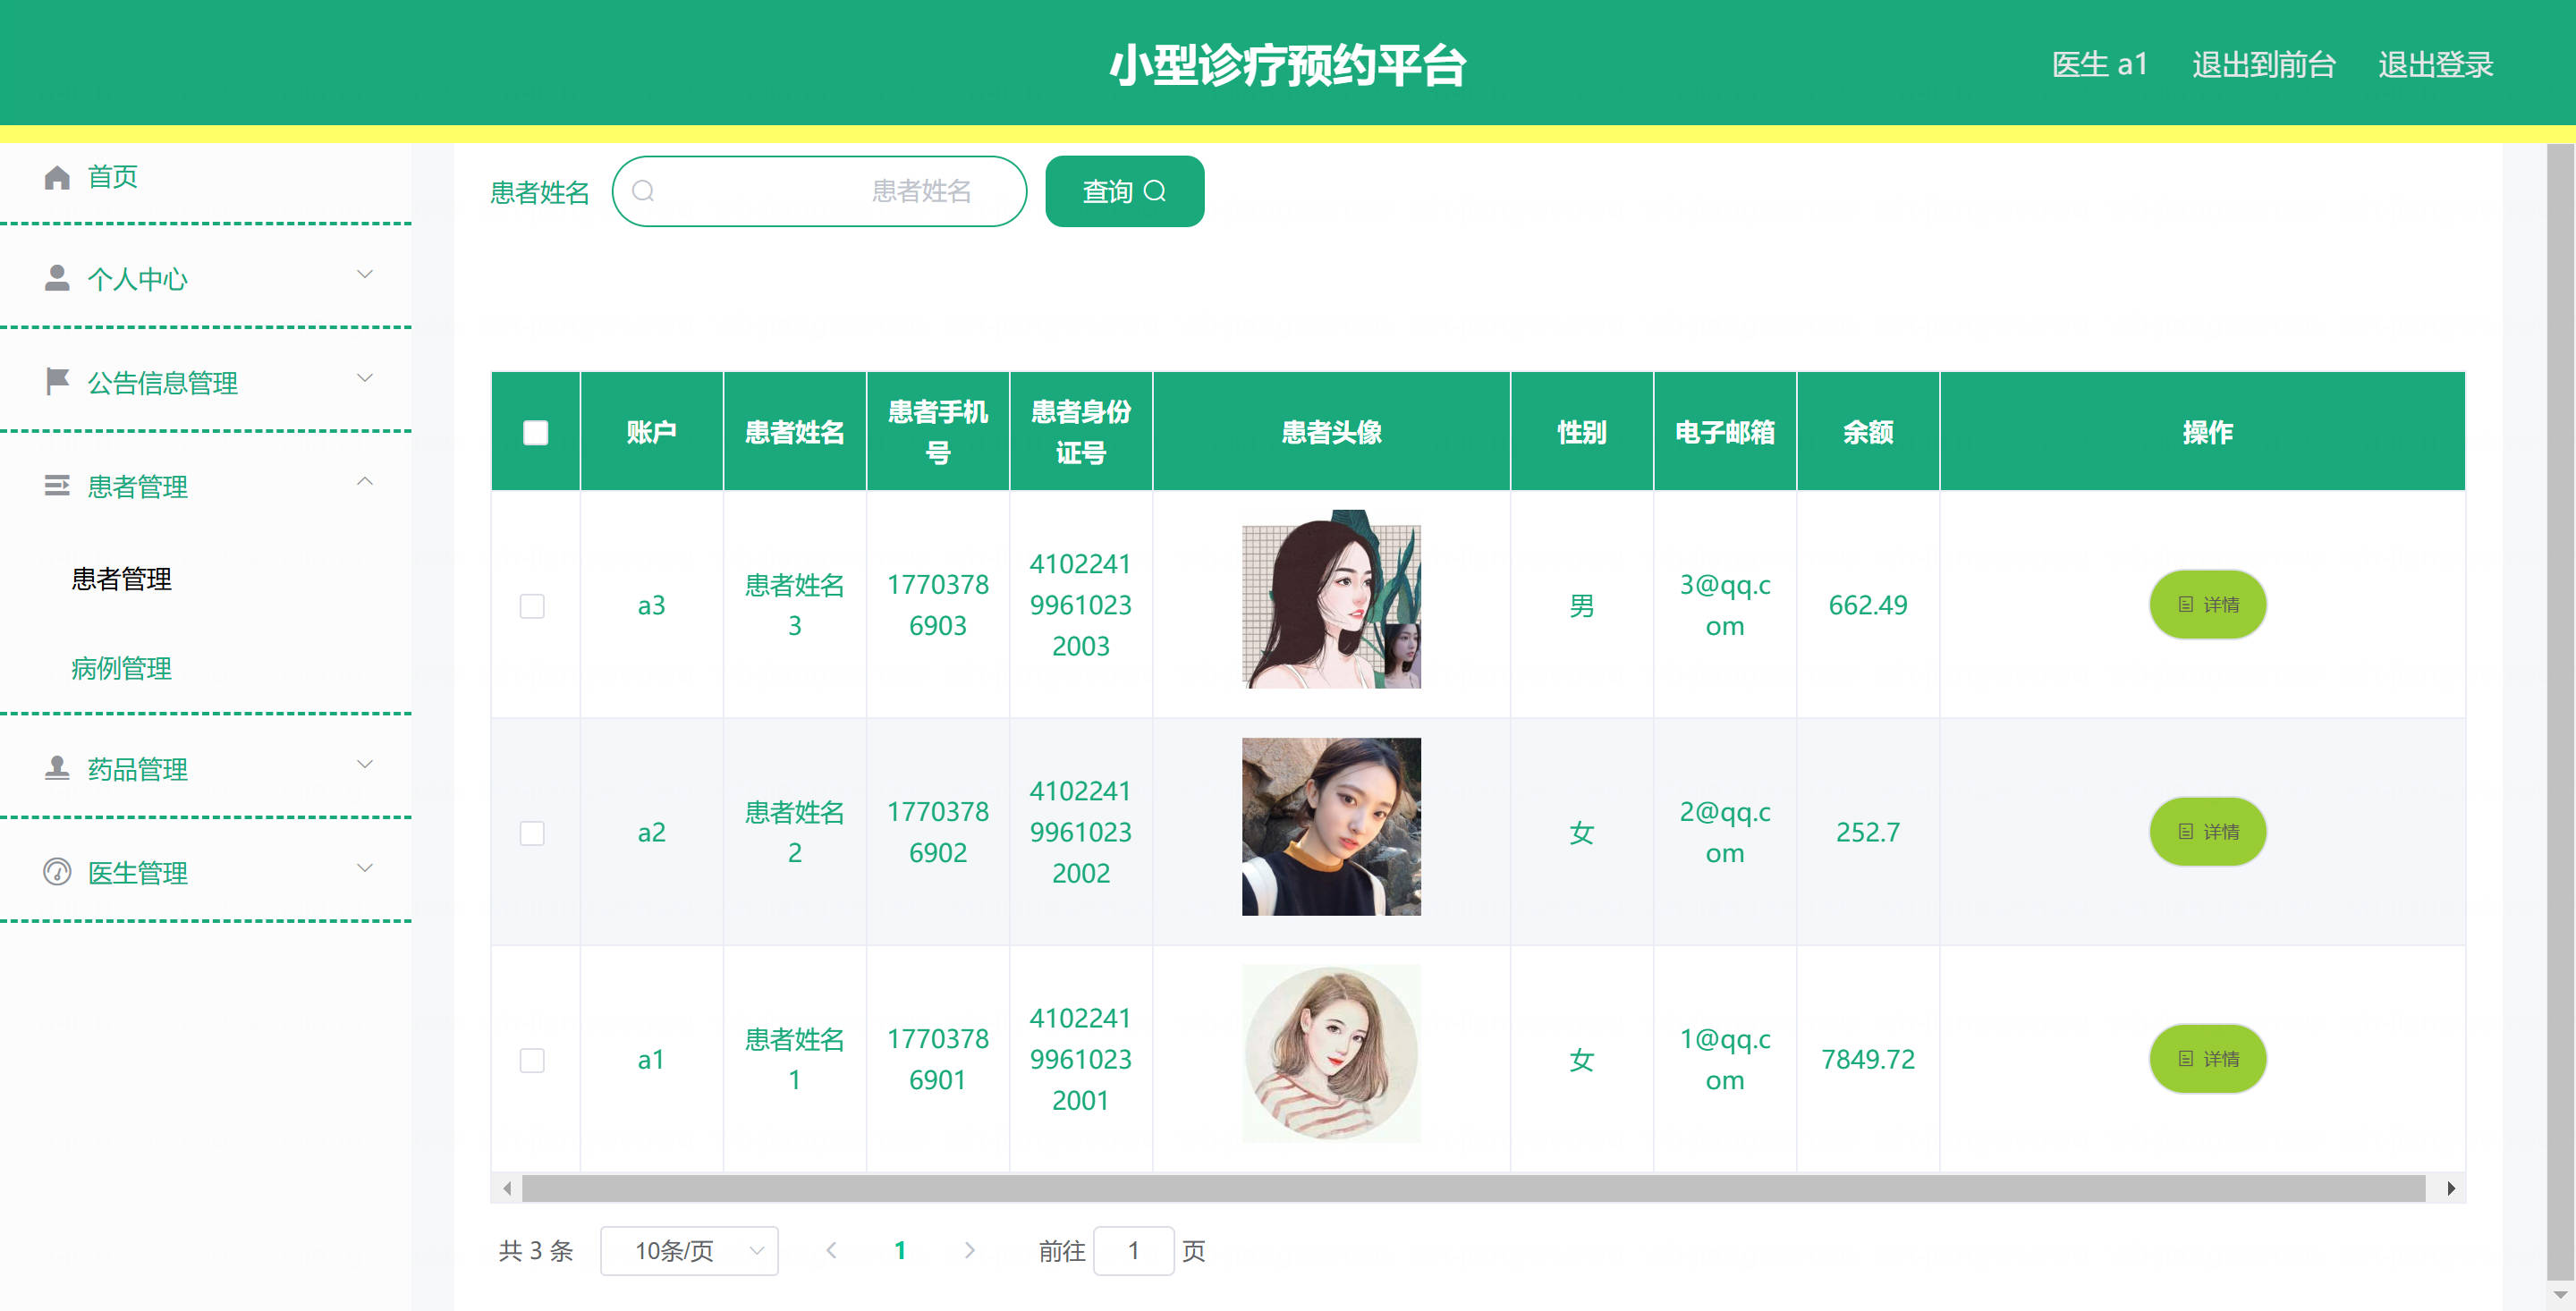The width and height of the screenshot is (2576, 1311).
Task: Click the vertical page scrollbar
Action: tap(2560, 710)
